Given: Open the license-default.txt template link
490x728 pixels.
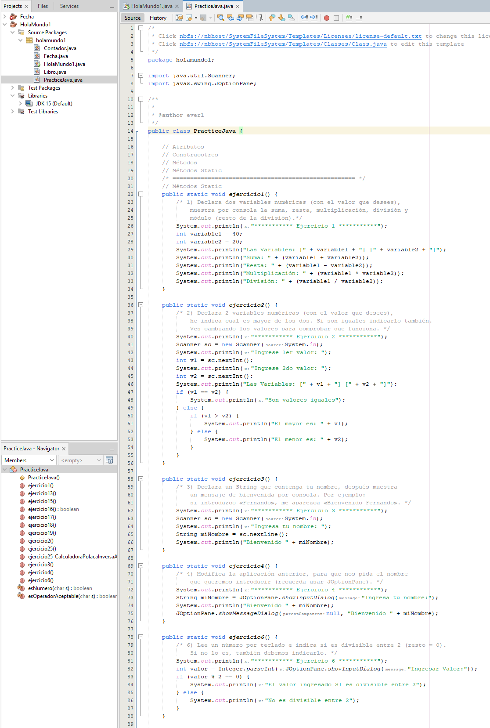Looking at the screenshot, I should point(300,36).
